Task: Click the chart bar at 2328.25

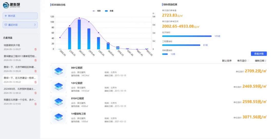Action: coord(70,38)
